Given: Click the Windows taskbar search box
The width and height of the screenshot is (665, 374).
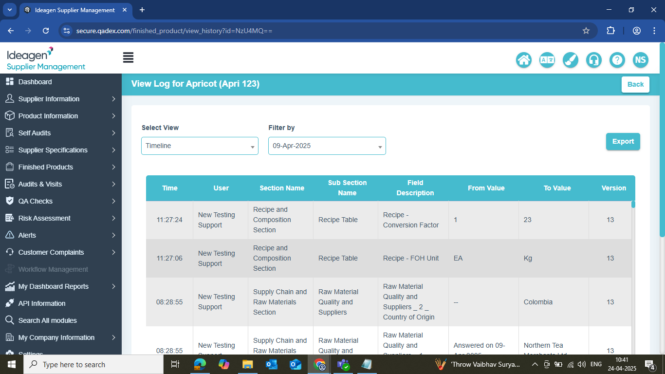Looking at the screenshot, I should 93,364.
